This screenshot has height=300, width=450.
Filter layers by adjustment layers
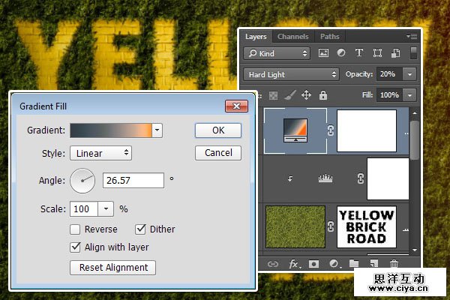point(341,53)
